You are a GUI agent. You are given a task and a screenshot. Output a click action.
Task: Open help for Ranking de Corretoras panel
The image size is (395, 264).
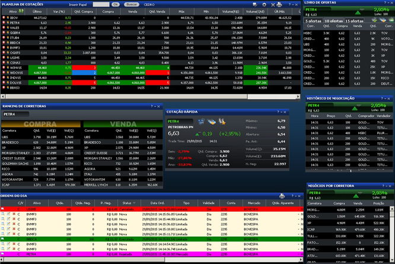(x=152, y=106)
